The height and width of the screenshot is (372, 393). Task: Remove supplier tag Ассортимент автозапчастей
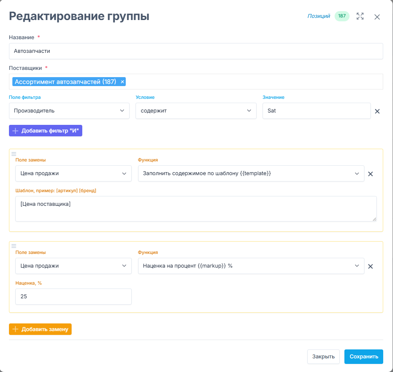tap(122, 82)
